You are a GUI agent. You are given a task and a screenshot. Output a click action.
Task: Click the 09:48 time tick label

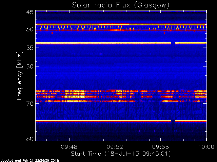click(x=69, y=147)
